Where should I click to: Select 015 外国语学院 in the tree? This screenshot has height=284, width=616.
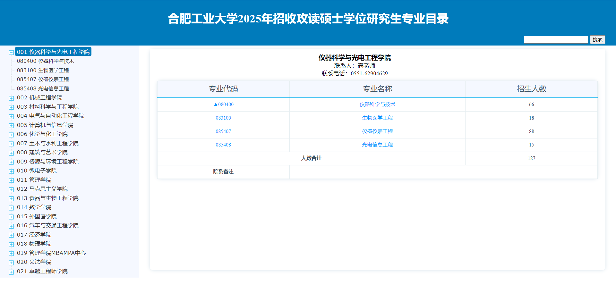(x=37, y=216)
